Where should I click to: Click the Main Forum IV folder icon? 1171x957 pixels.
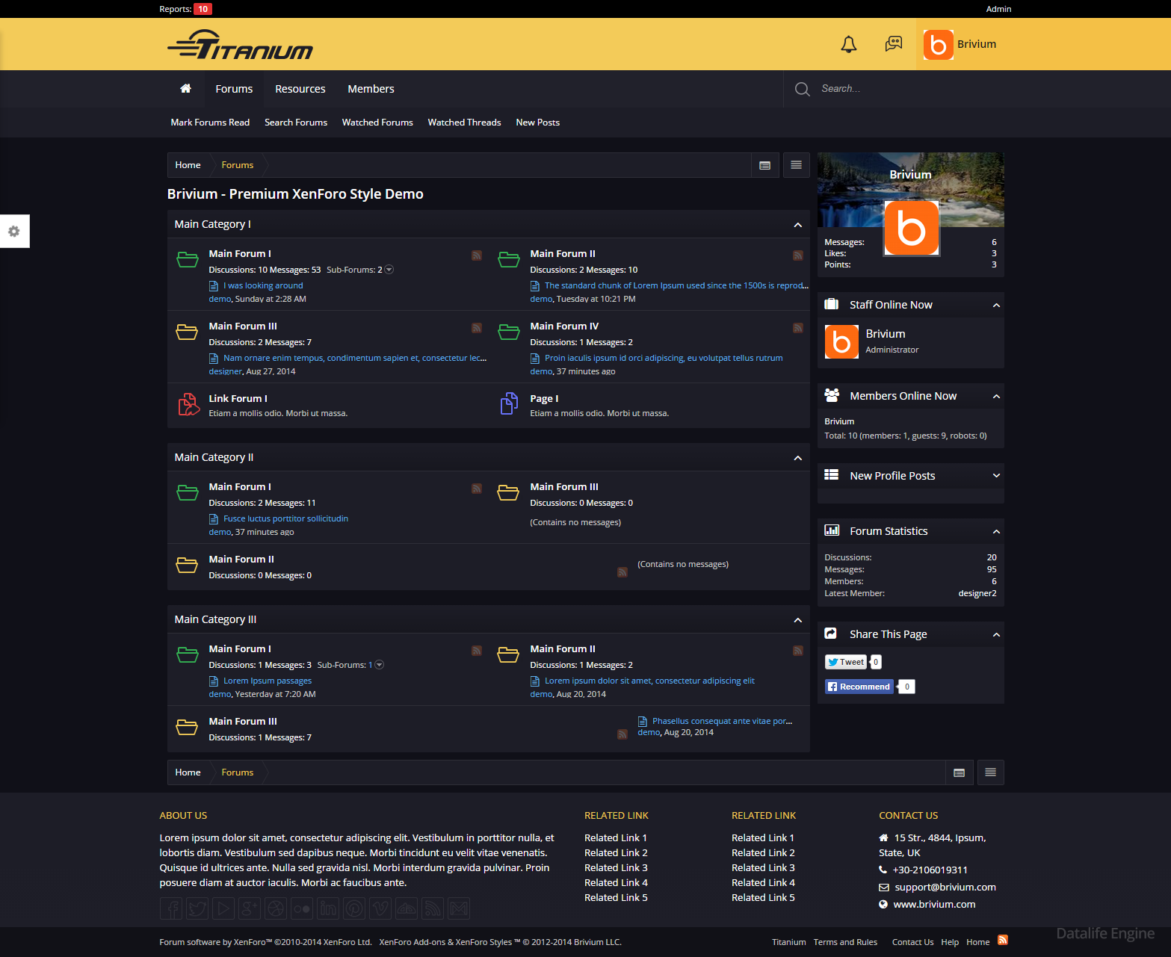tap(509, 332)
